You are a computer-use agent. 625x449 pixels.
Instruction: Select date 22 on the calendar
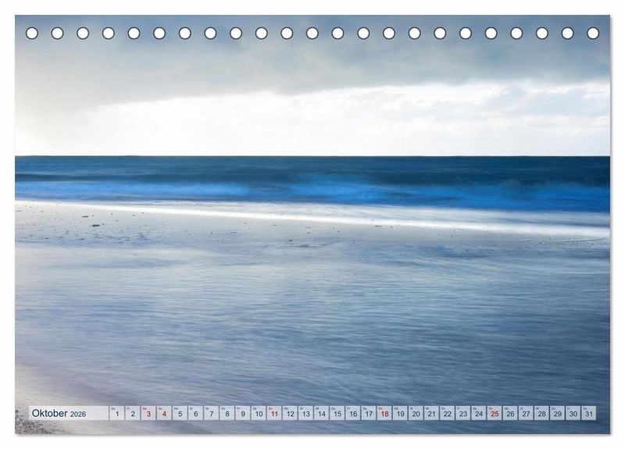pos(448,414)
